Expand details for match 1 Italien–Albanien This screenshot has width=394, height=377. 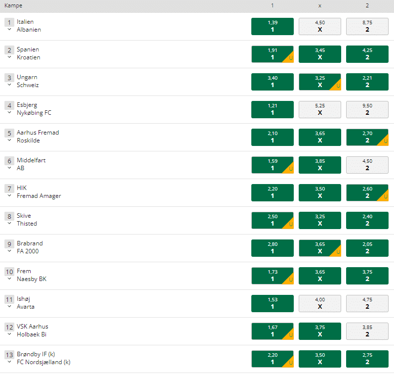coord(9,29)
